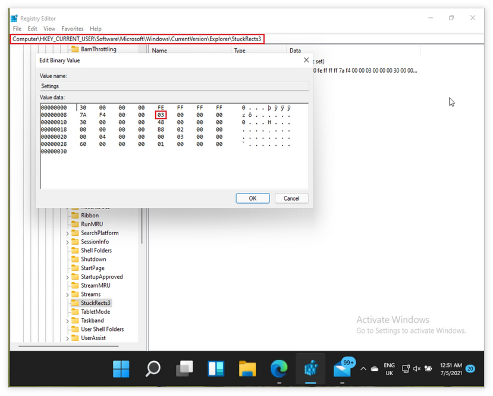Viewport: 493px width, 396px height.
Task: Open the Edit menu
Action: pyautogui.click(x=32, y=29)
